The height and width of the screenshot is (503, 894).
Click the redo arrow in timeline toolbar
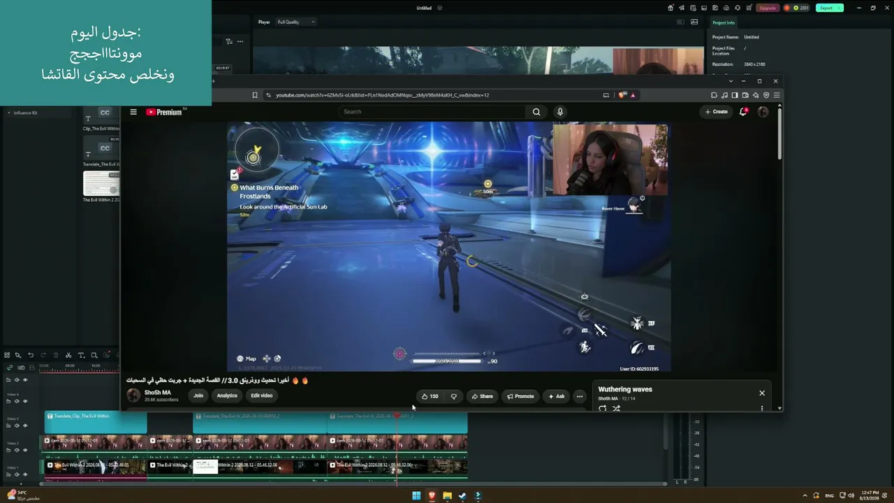point(43,355)
